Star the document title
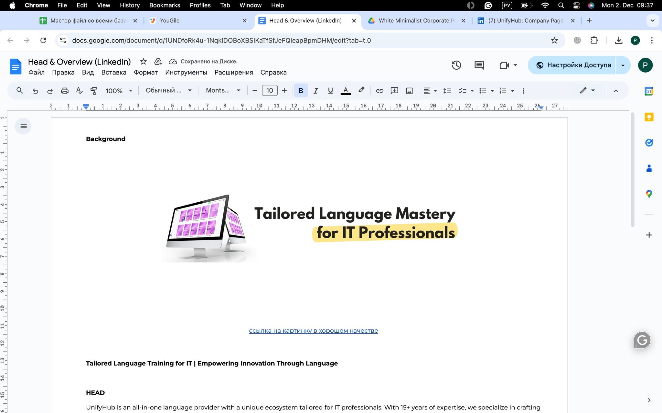The width and height of the screenshot is (662, 413). tap(143, 61)
